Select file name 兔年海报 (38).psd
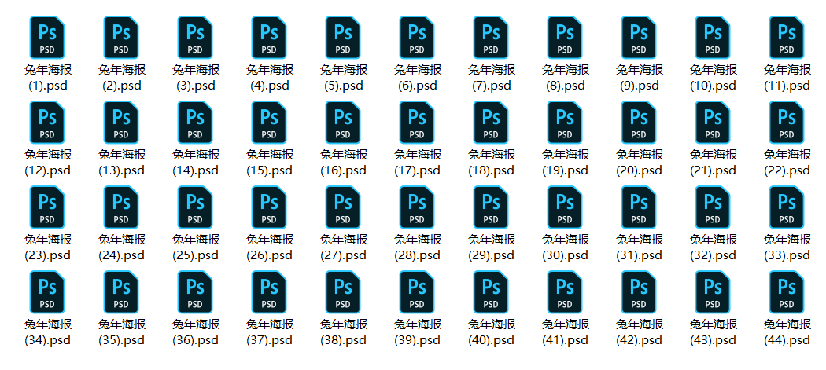826x370 pixels. tap(344, 332)
